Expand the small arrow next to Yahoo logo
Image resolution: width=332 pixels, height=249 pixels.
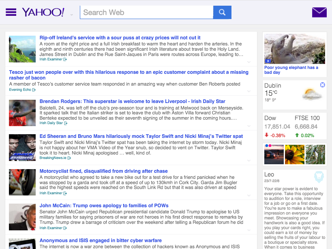pos(72,15)
